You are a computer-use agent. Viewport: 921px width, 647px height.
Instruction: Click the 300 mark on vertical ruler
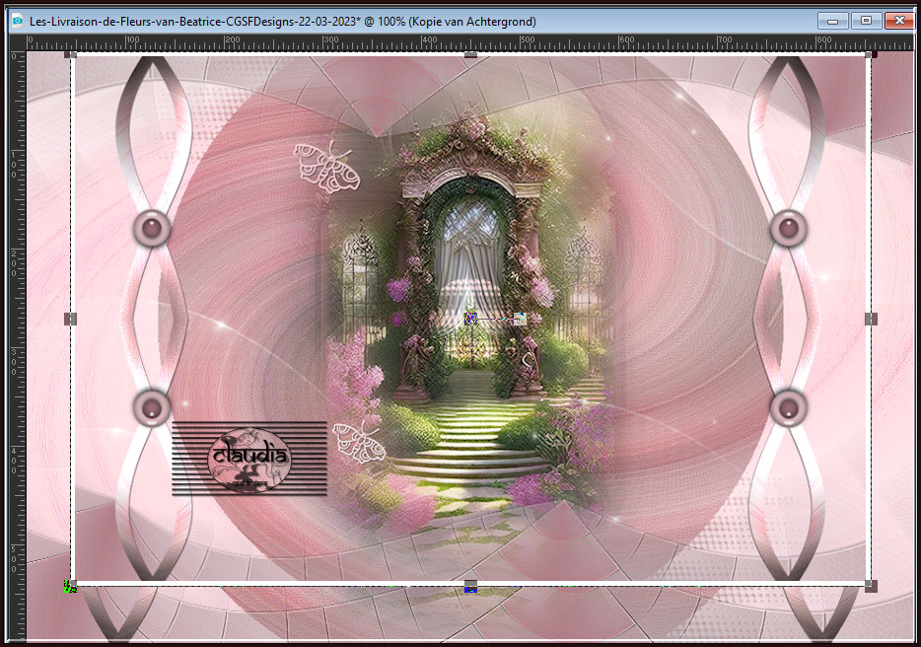(x=15, y=361)
